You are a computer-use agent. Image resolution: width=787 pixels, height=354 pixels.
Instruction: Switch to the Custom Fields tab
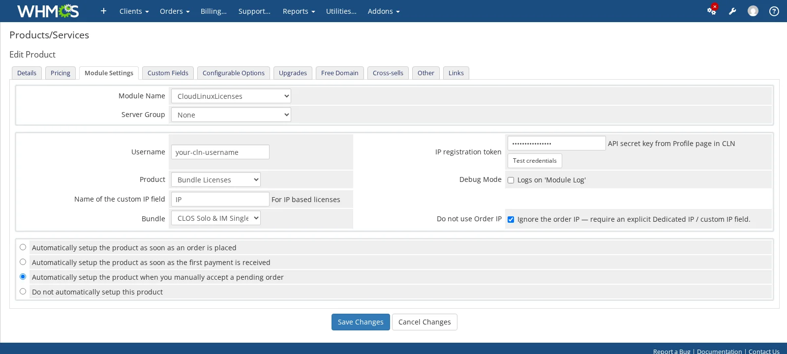[168, 73]
